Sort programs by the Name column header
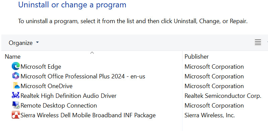Screen dimensions: 268x131 [13, 57]
